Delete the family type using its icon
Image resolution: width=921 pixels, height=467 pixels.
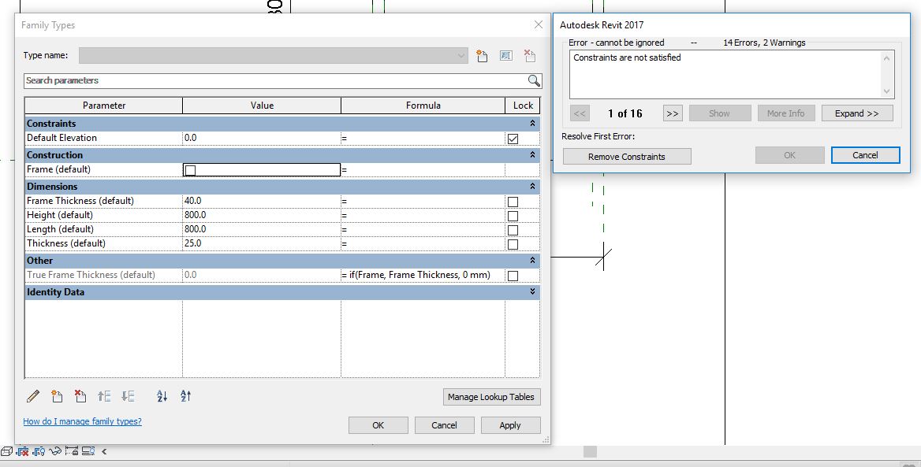(529, 55)
